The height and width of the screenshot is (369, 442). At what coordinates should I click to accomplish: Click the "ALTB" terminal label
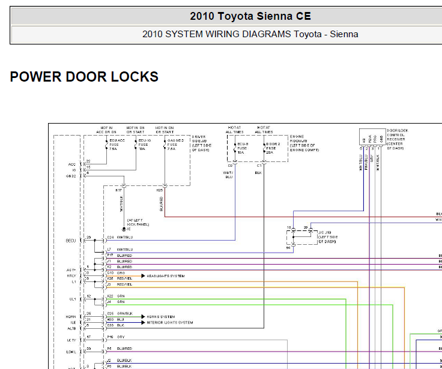pos(71,328)
